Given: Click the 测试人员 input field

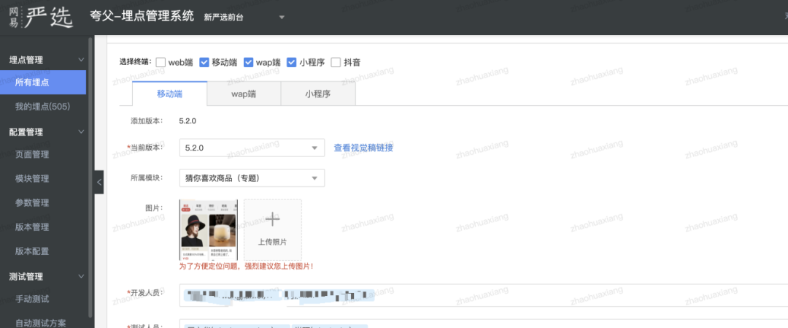Looking at the screenshot, I should [484, 324].
